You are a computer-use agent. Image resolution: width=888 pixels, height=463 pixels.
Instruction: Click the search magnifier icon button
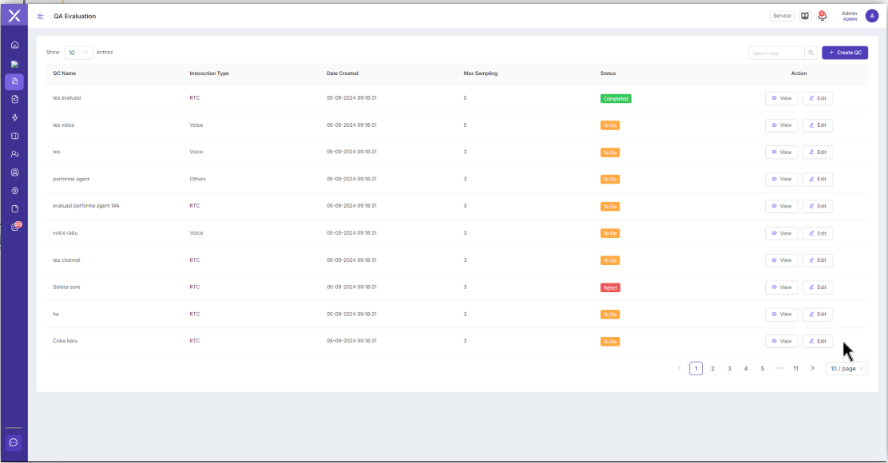811,53
